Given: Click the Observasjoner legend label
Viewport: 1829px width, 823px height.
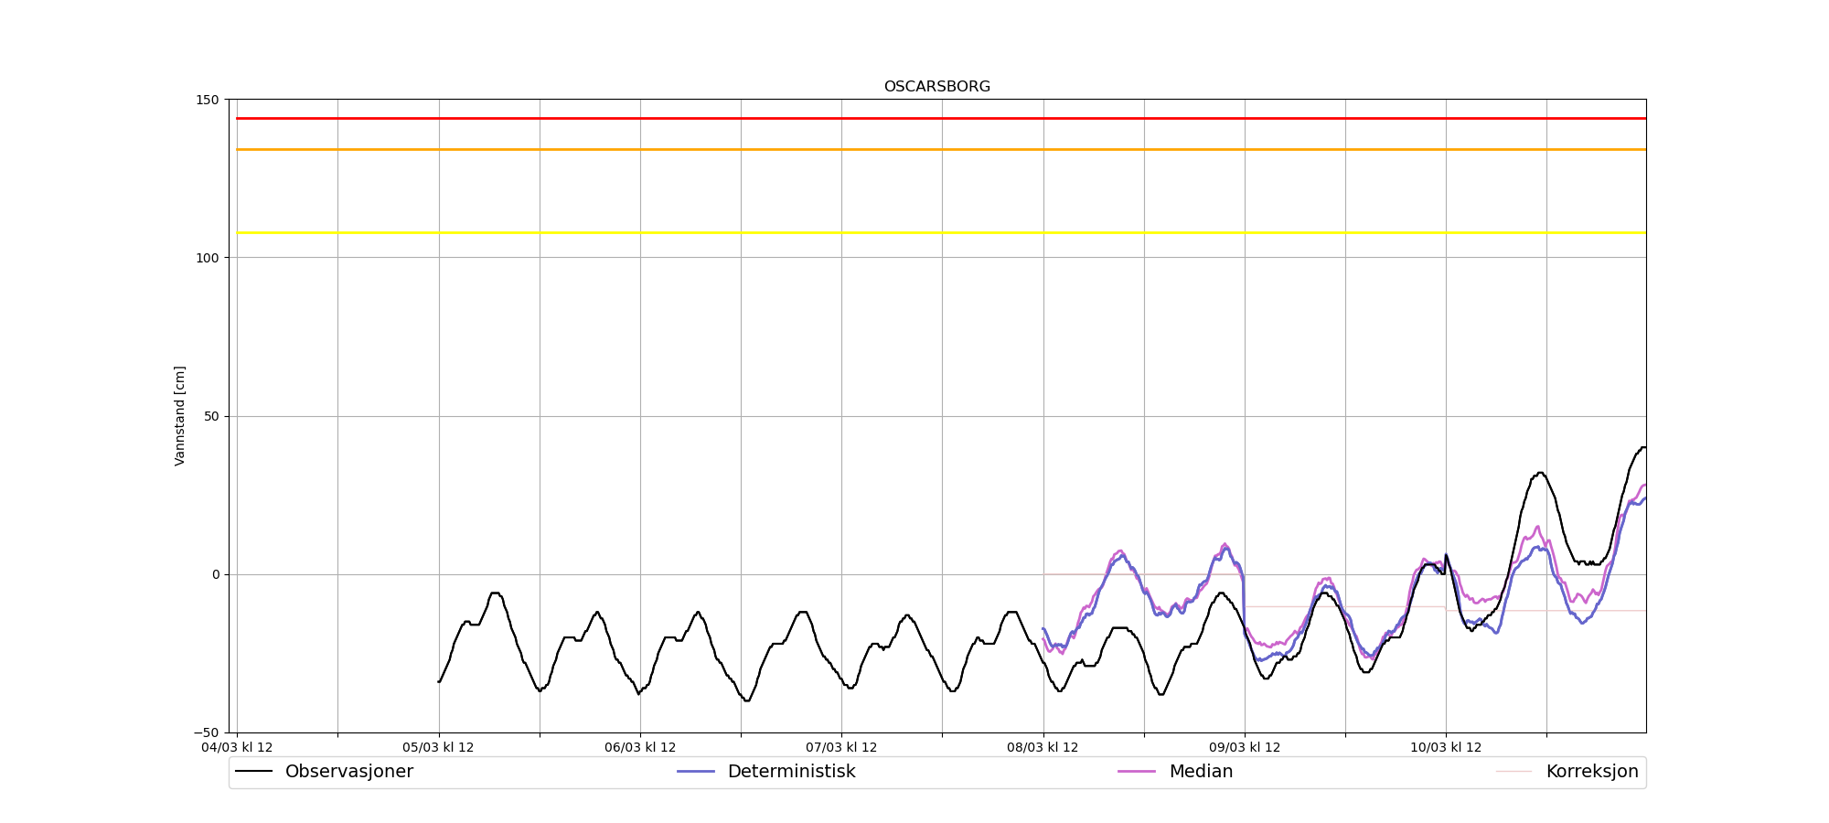Looking at the screenshot, I should pos(348,772).
